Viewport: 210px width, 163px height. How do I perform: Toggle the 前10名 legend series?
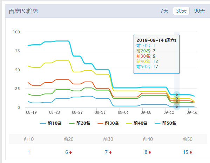(x=51, y=123)
